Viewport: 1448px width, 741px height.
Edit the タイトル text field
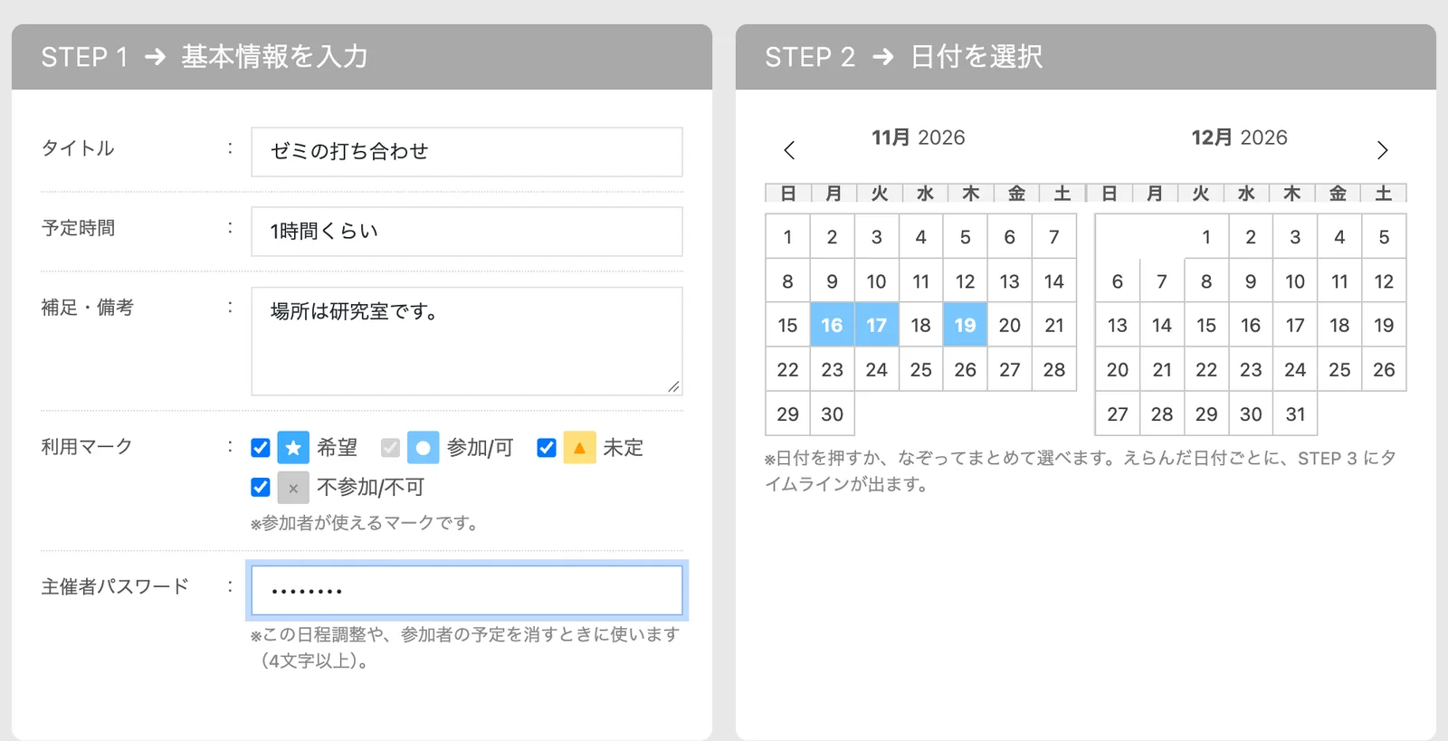pyautogui.click(x=467, y=152)
